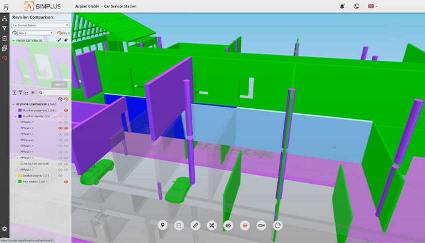Click the Create button

(x=59, y=85)
